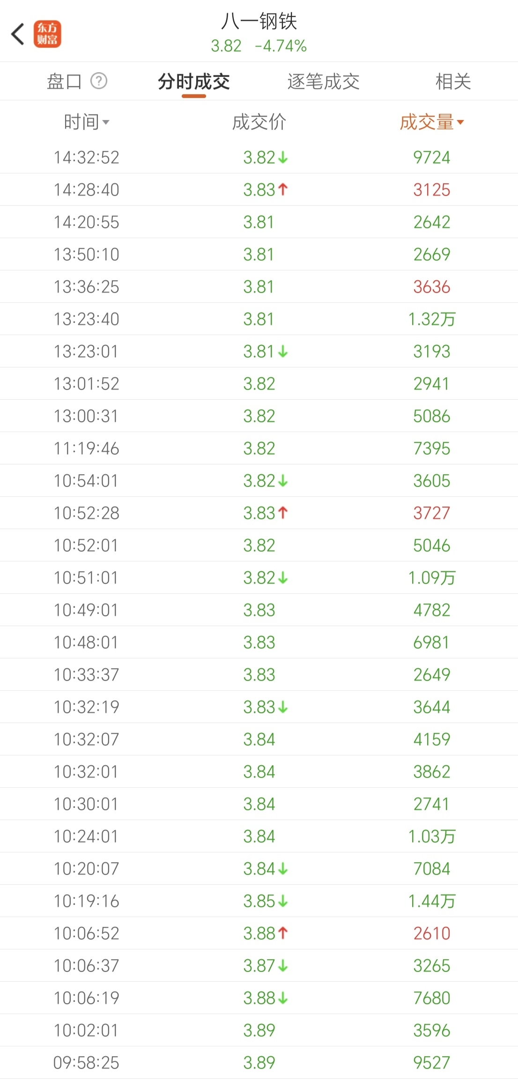The height and width of the screenshot is (1081, 518).
Task: Tap the 成交价 column header
Action: tap(259, 122)
